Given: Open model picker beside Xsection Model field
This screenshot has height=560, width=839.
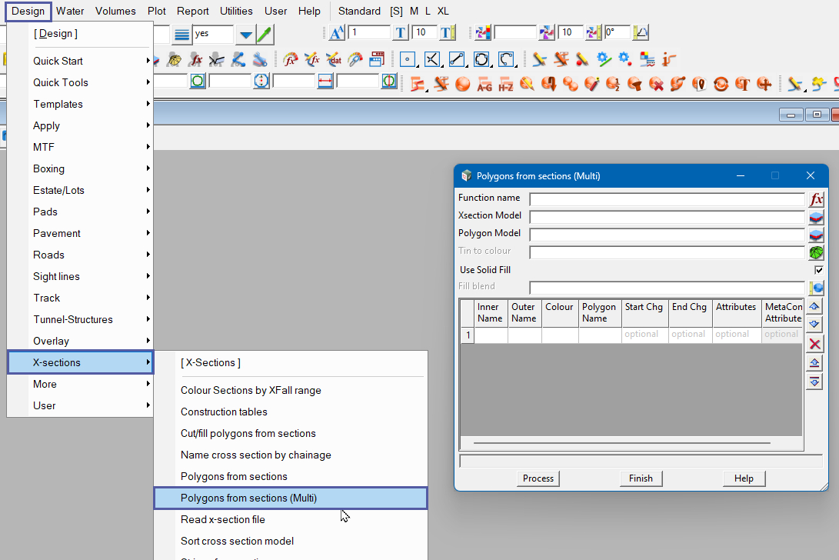Looking at the screenshot, I should coord(816,217).
